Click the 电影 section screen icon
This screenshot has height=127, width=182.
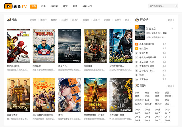(9, 20)
